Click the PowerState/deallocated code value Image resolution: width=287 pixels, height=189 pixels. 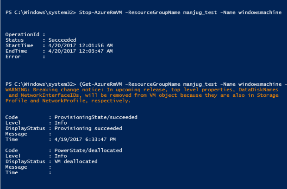tap(88, 150)
